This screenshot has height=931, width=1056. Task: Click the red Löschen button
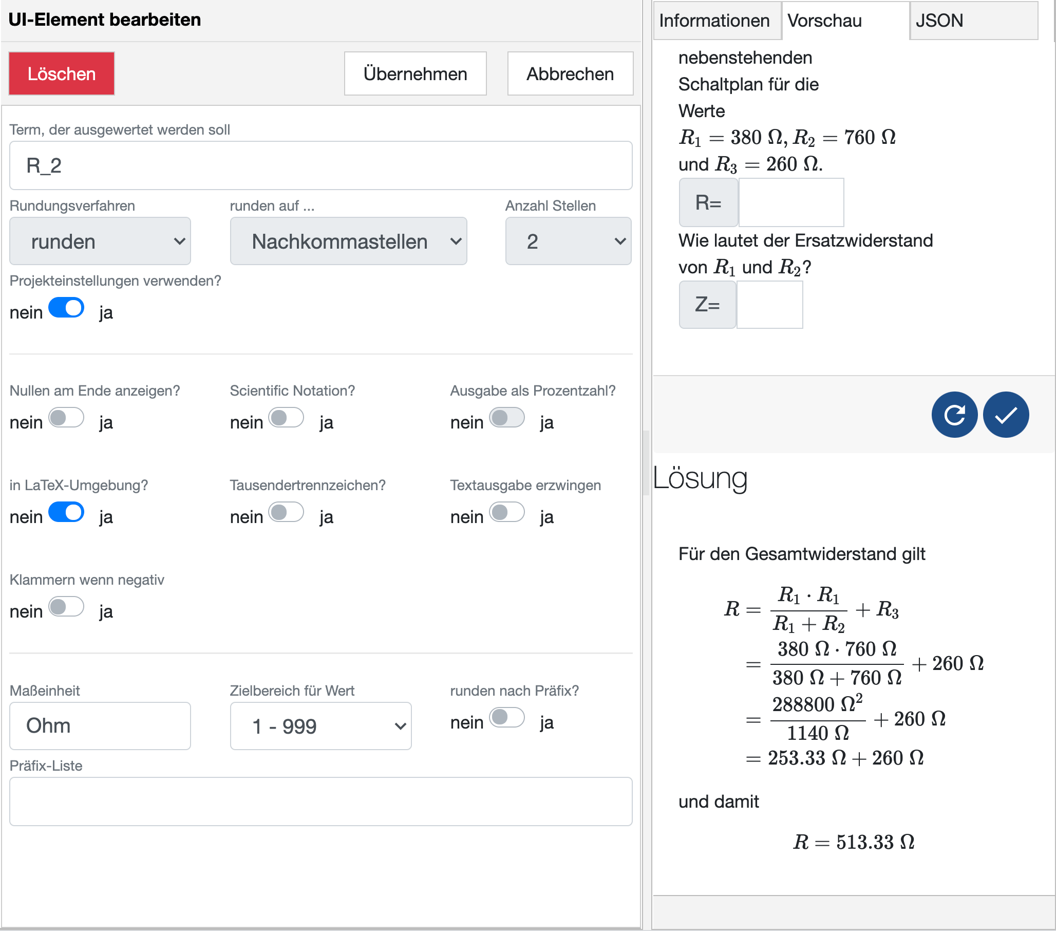(x=62, y=73)
